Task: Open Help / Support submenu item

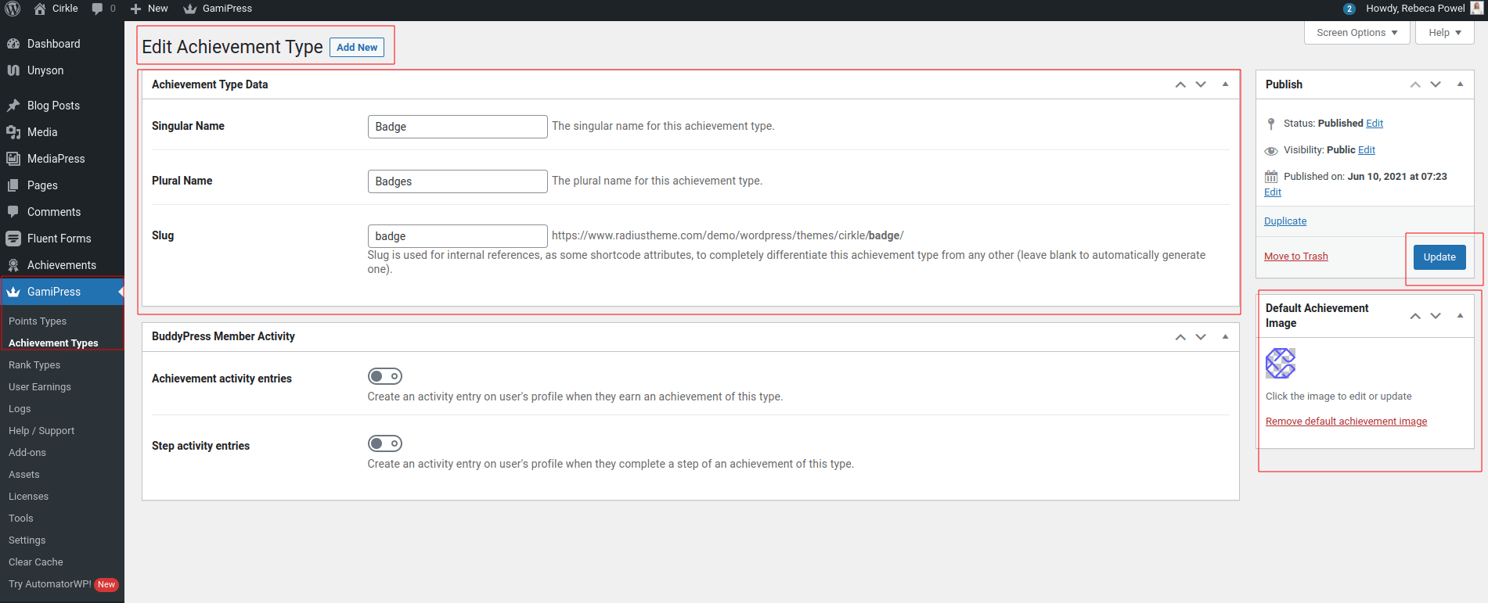Action: [41, 431]
